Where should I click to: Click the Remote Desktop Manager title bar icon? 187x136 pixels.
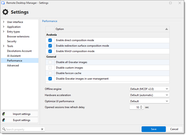3,3
